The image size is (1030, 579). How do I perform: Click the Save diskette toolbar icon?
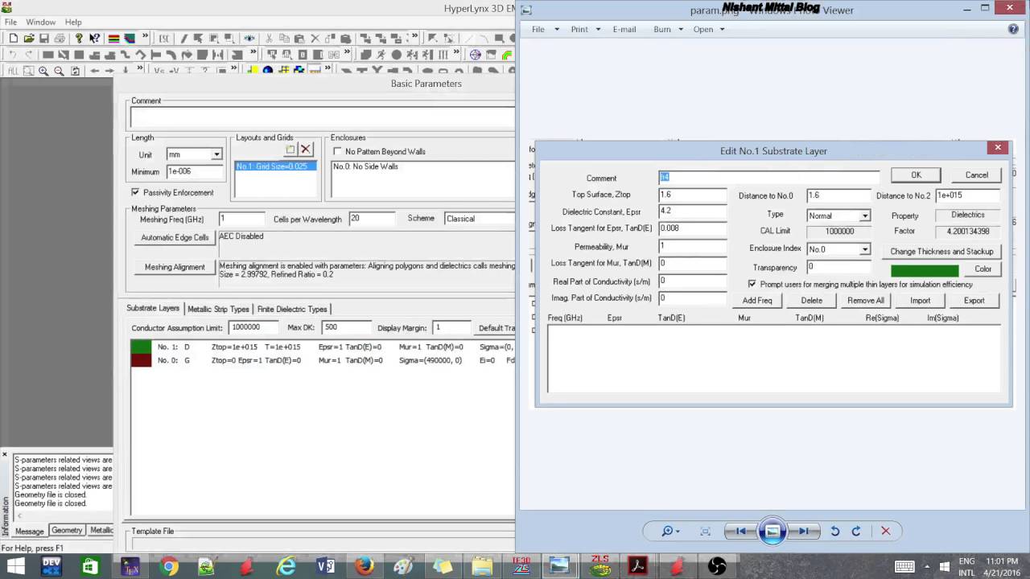(44, 39)
